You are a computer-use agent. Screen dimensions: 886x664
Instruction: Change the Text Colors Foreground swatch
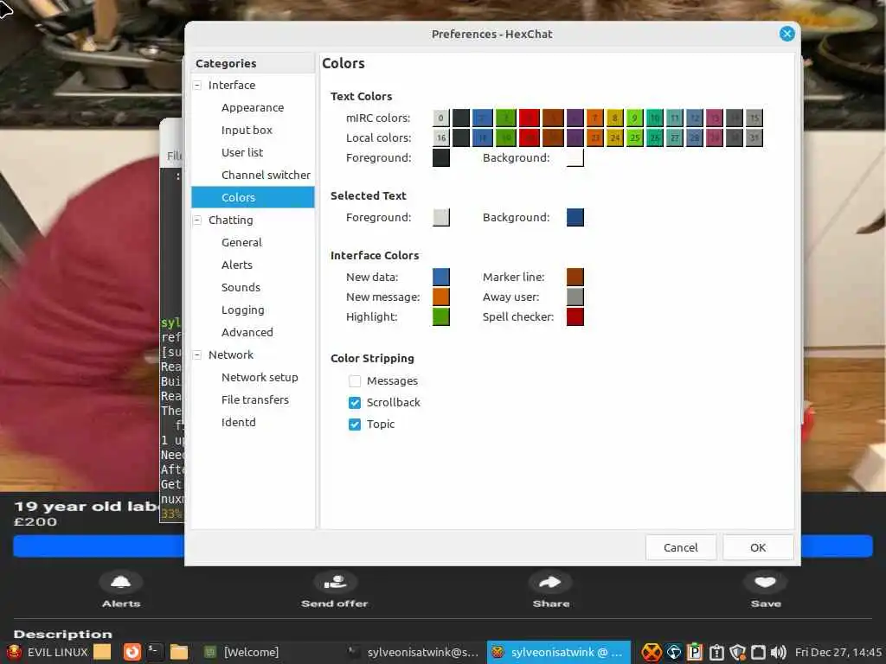pyautogui.click(x=441, y=158)
